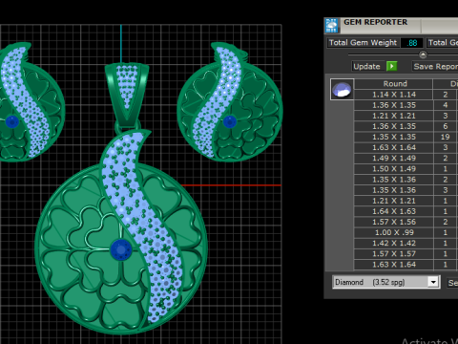Select the 1.57 X 1.57 gem row

pyautogui.click(x=406, y=254)
